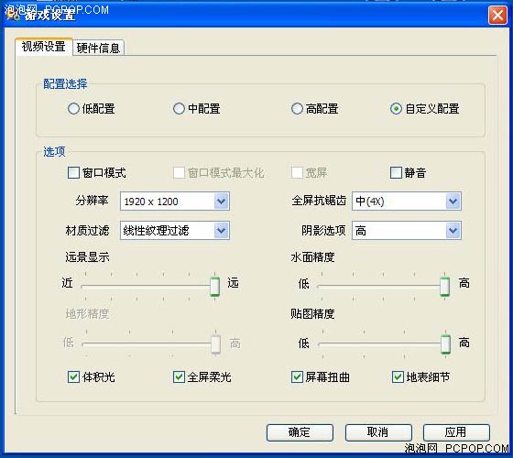This screenshot has height=458, width=513.
Task: Close the 游戏设置 dialog window
Action: click(497, 15)
